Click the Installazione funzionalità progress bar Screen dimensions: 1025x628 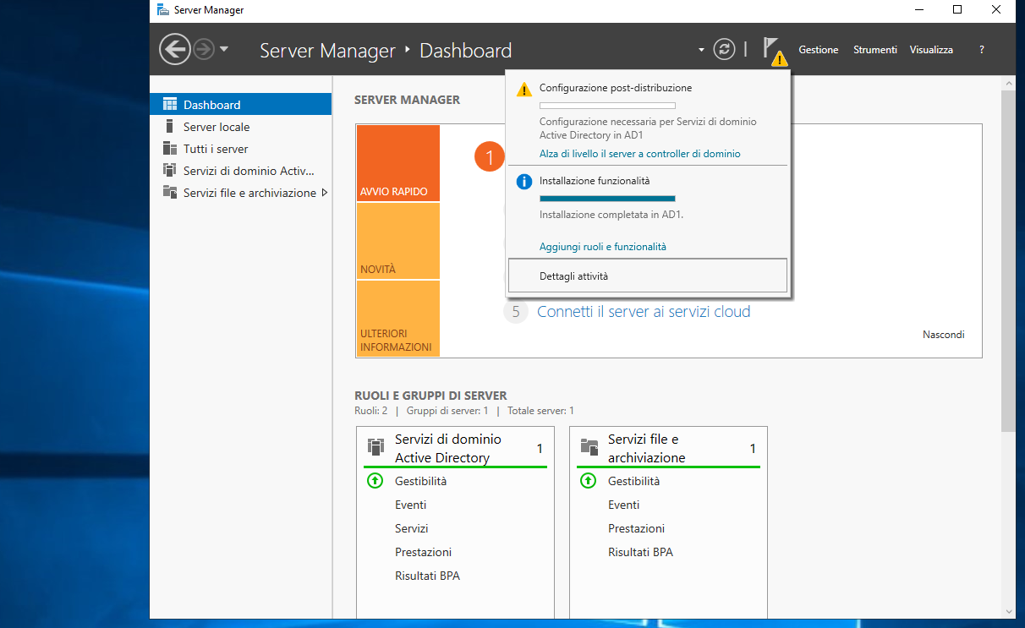click(x=607, y=199)
